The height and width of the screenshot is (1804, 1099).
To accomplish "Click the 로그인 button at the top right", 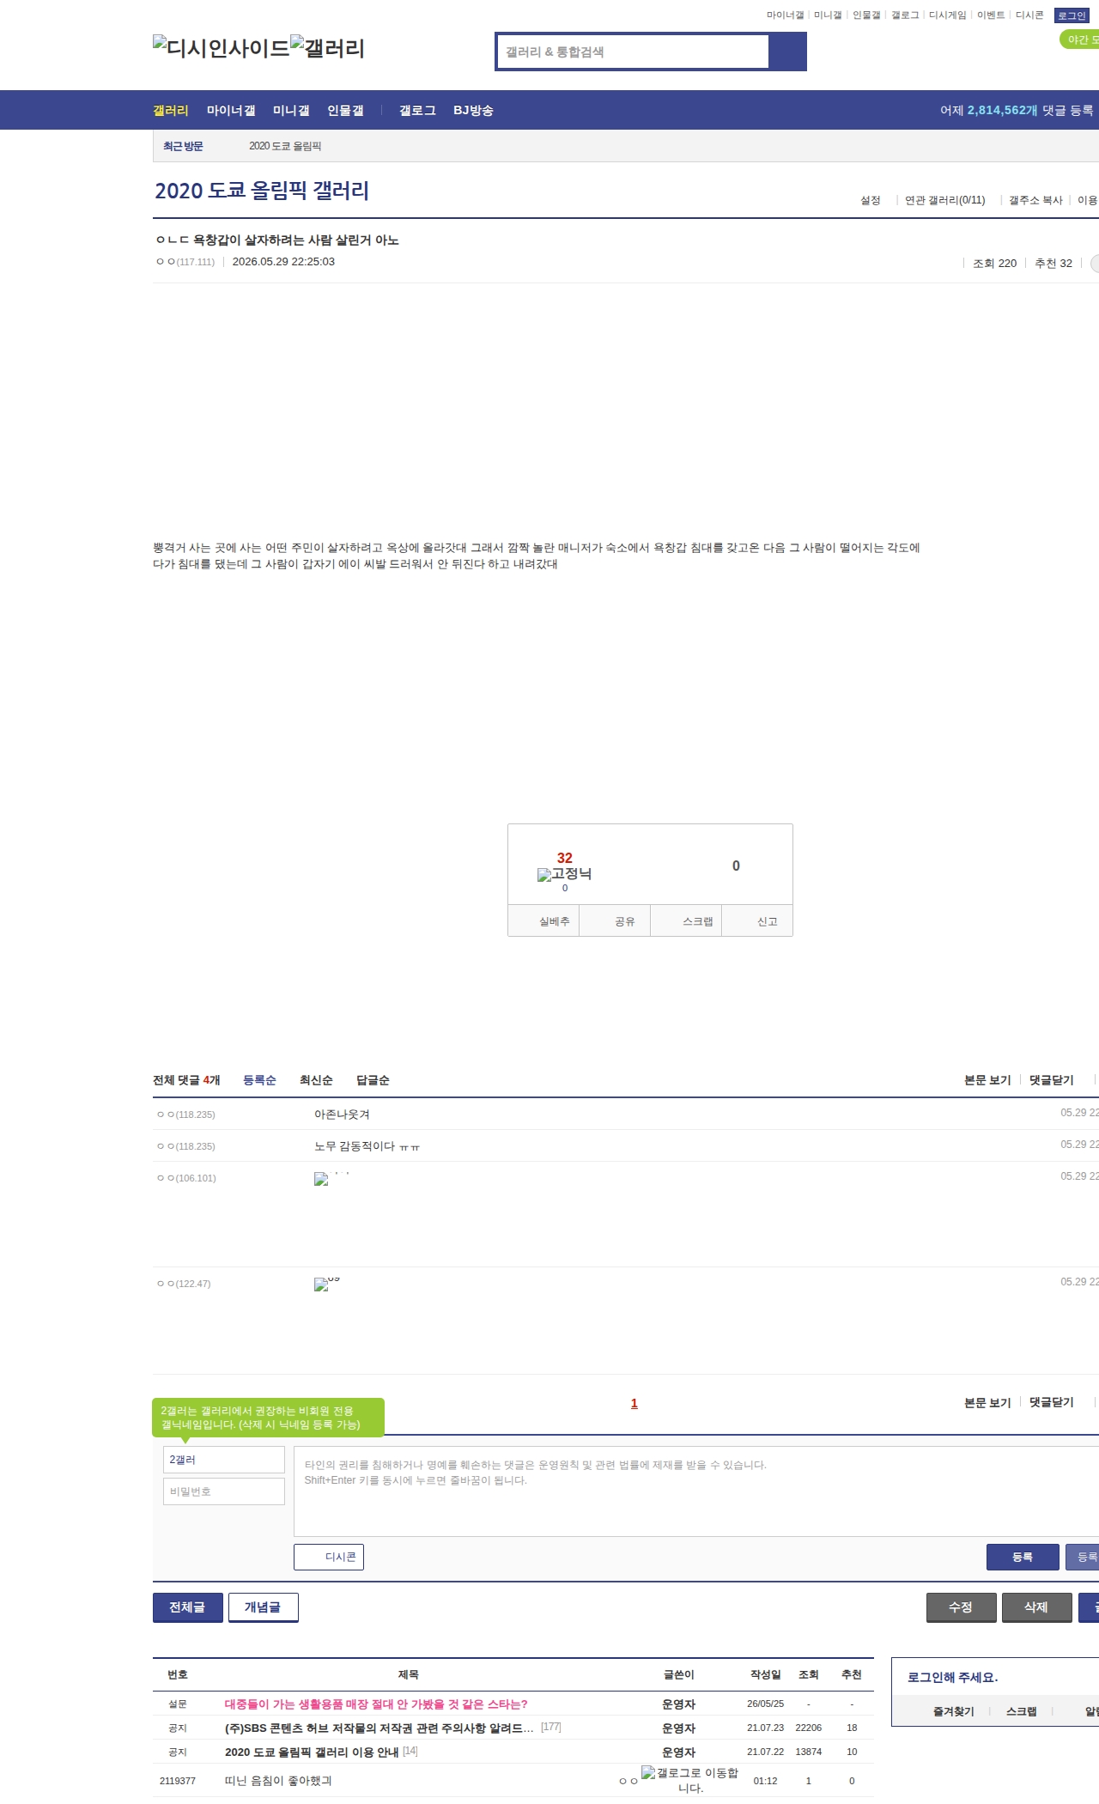I will tap(1072, 15).
